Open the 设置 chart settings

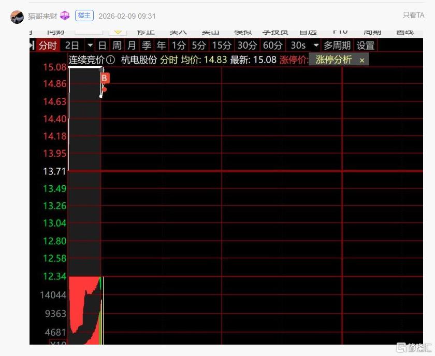pos(366,46)
